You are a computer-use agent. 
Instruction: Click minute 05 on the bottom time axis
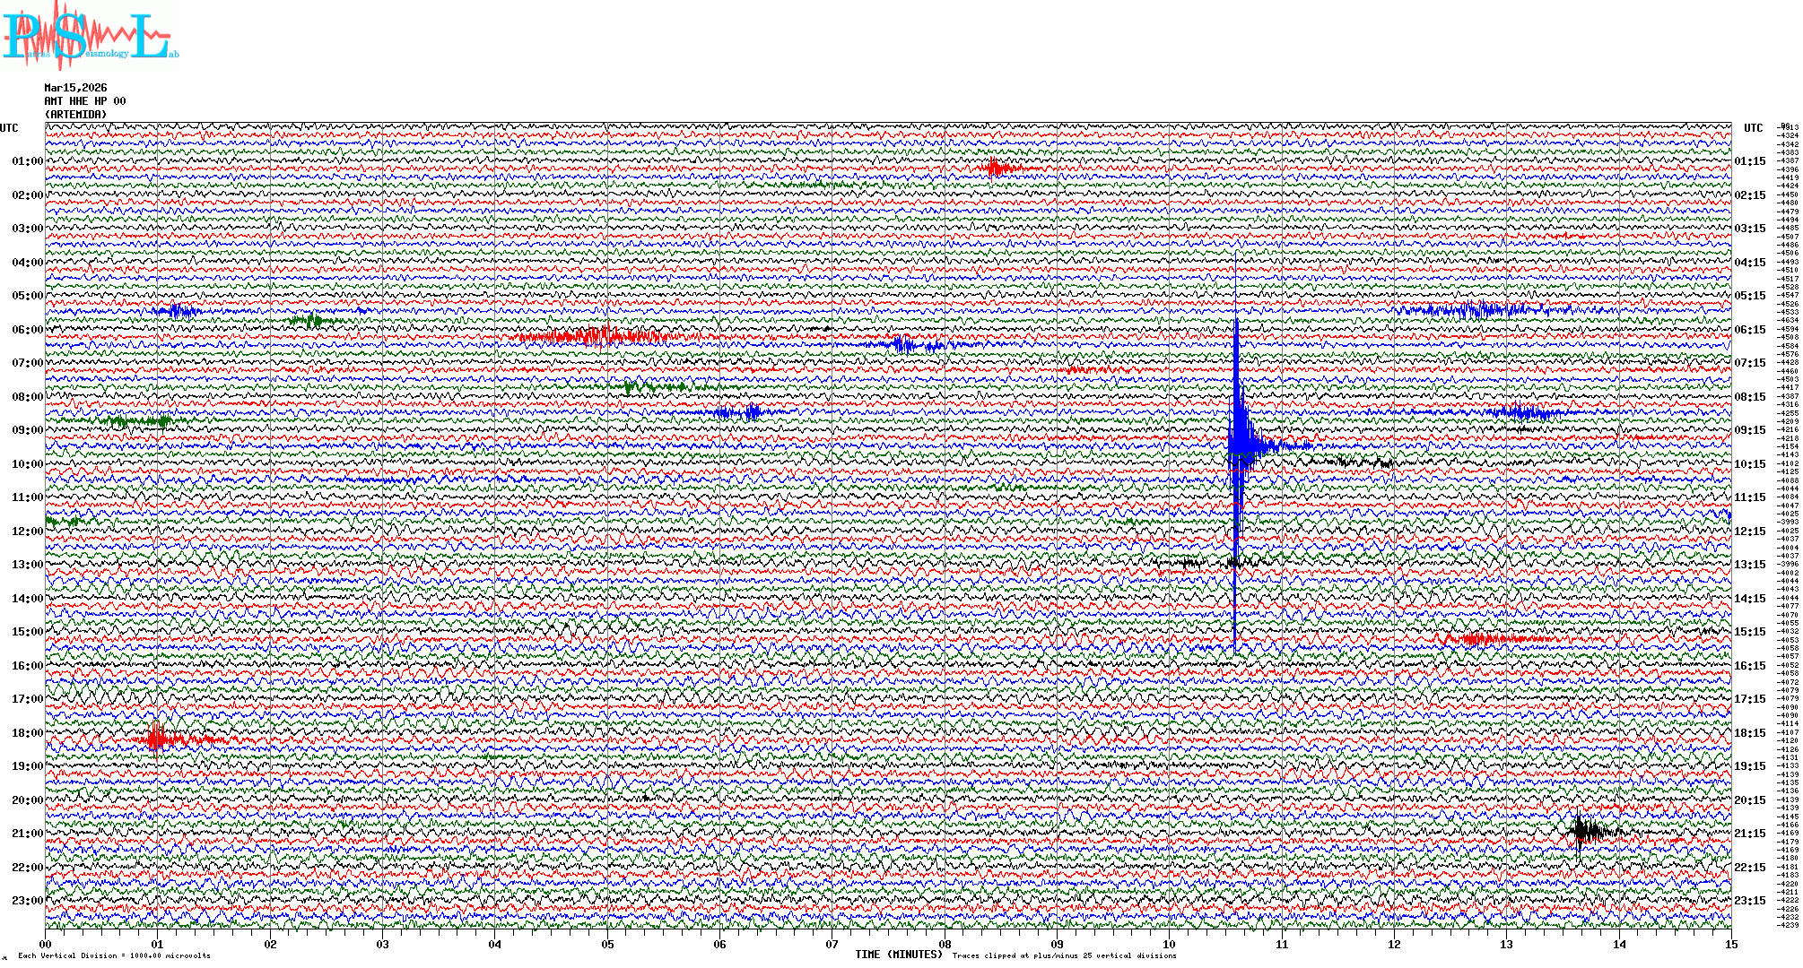pos(607,945)
